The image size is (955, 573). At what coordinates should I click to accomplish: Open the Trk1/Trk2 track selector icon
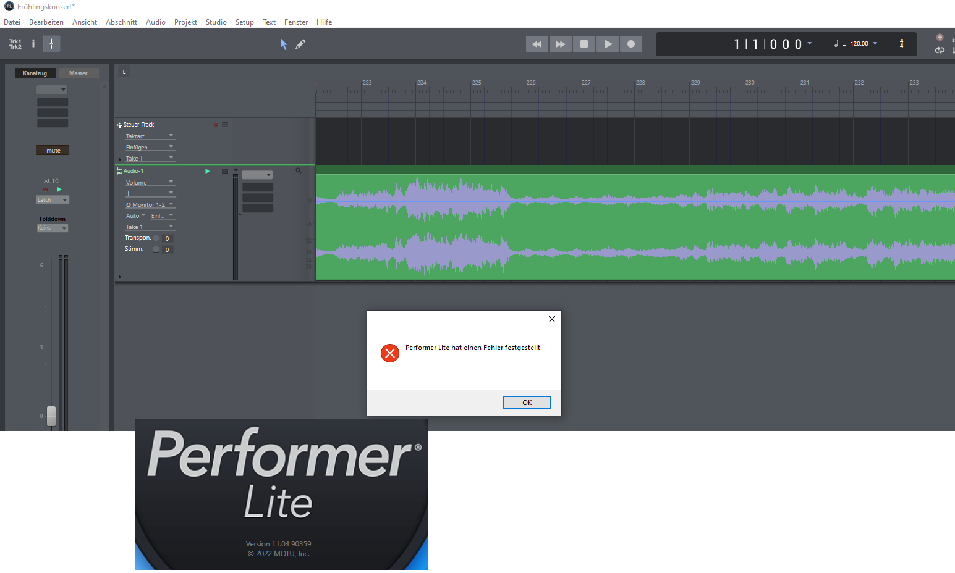click(15, 44)
